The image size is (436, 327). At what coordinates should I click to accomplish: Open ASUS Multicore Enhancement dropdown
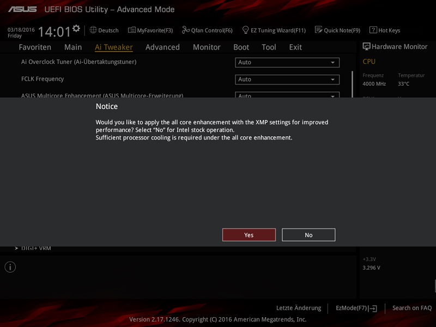[287, 94]
